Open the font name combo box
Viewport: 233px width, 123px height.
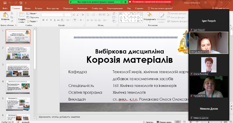coord(52,15)
